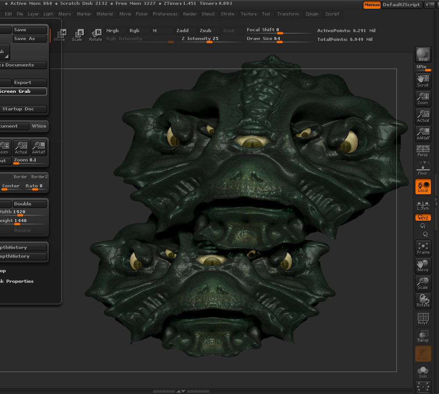Click the Save As button

[30, 39]
